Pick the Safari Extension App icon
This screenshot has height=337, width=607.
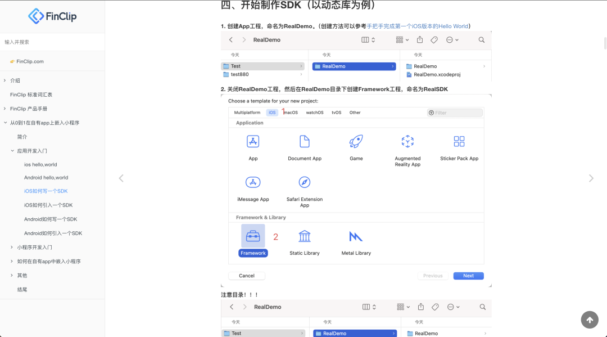click(304, 182)
